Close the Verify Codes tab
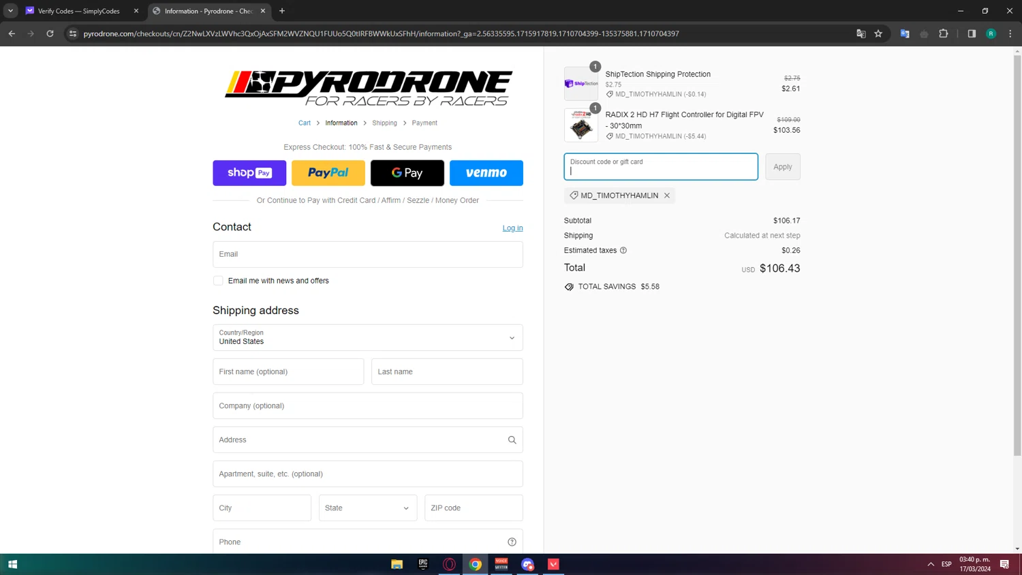 (136, 11)
